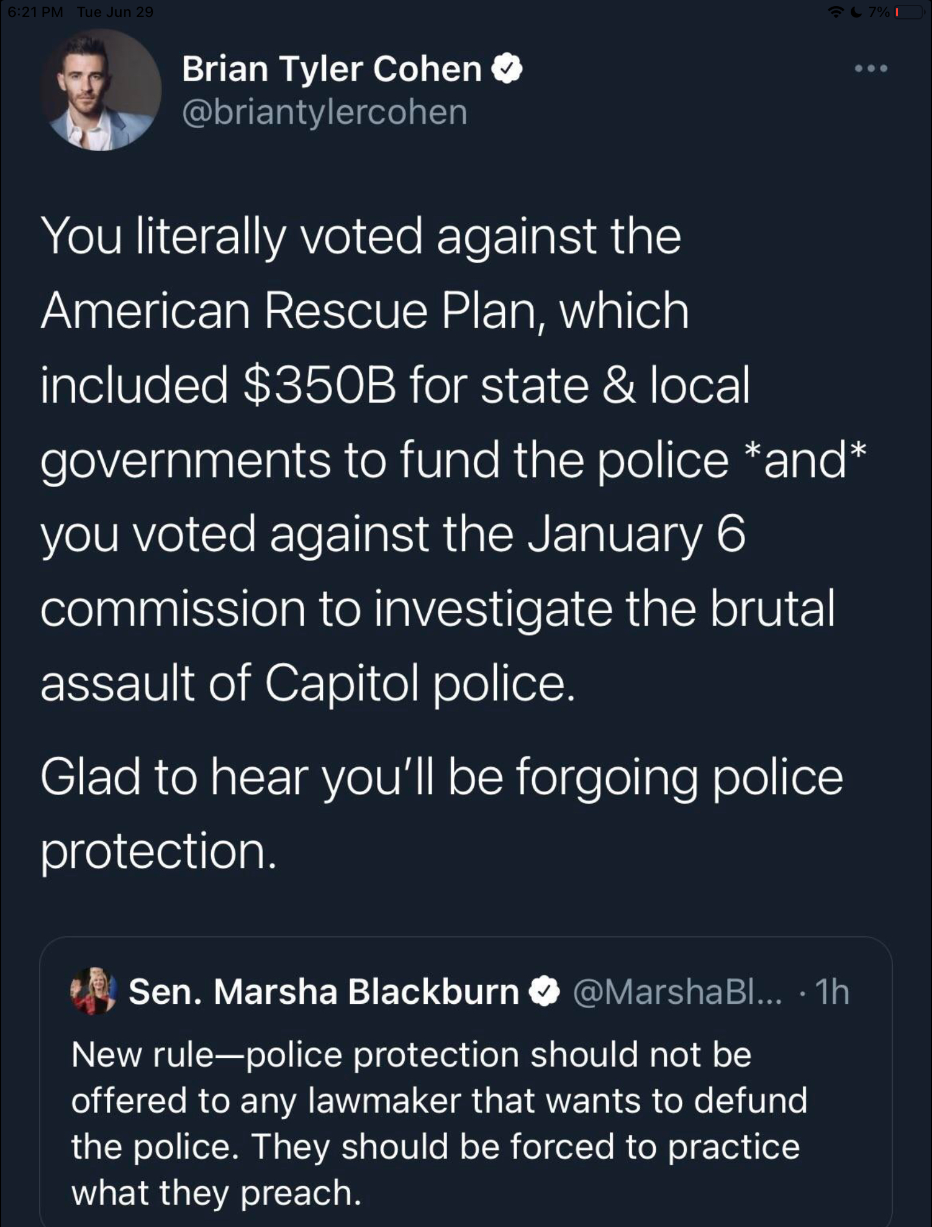Open the @briantylercohen handle

(x=325, y=112)
